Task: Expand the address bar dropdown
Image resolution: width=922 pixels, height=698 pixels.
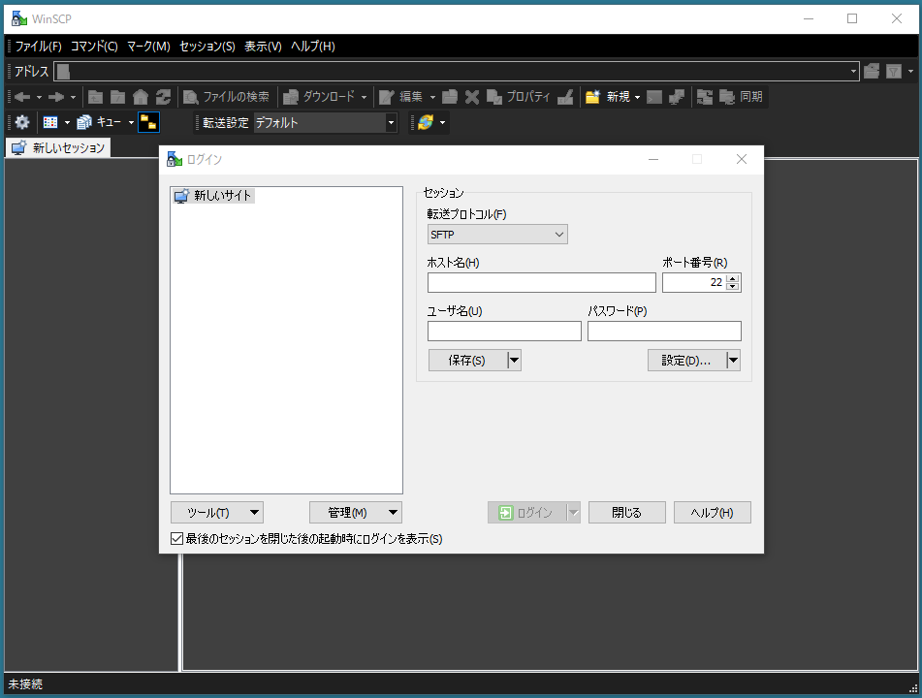Action: [x=853, y=71]
